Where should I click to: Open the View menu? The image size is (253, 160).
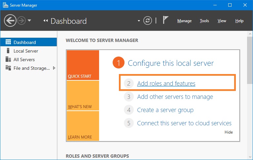point(222,21)
